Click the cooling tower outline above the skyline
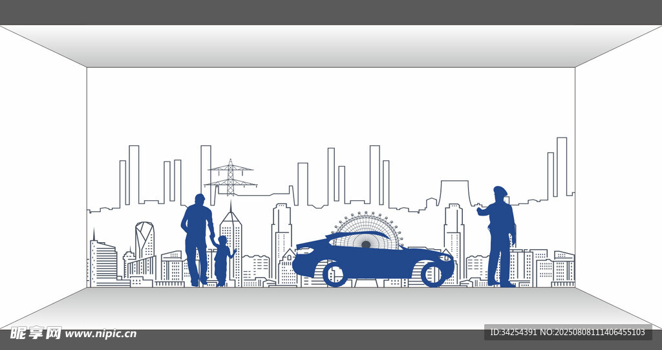662x350 pixels. click(x=455, y=192)
